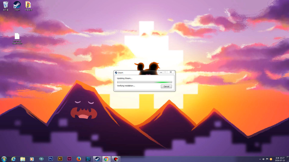Select the Enhanced Steam.stskin file icon

(x=17, y=39)
